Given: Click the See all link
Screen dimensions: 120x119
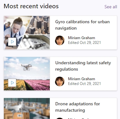Looking at the screenshot, I should point(111,7).
